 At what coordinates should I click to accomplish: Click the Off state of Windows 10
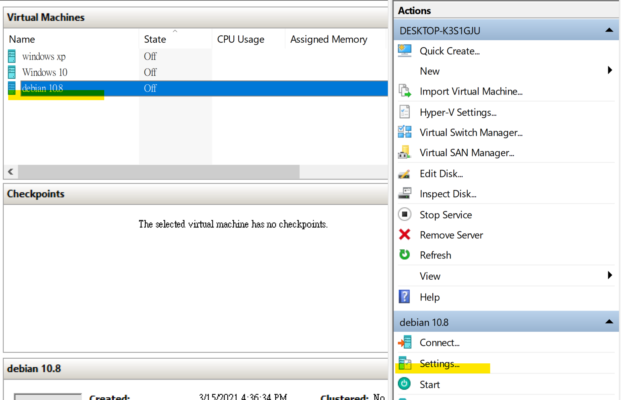[150, 72]
